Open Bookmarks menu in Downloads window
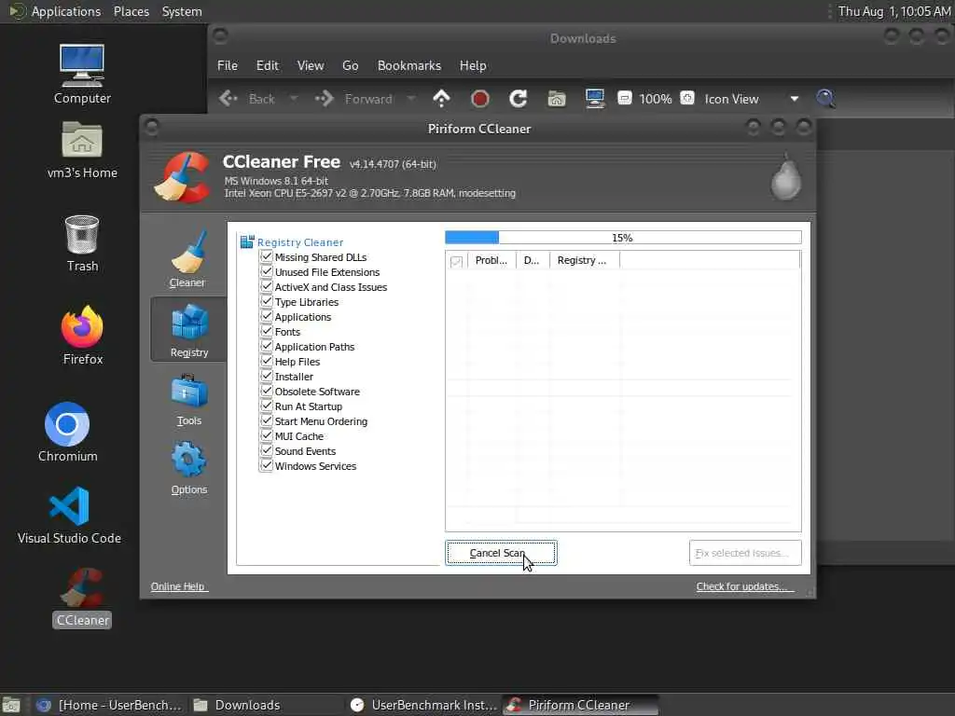This screenshot has height=716, width=955. pos(409,66)
